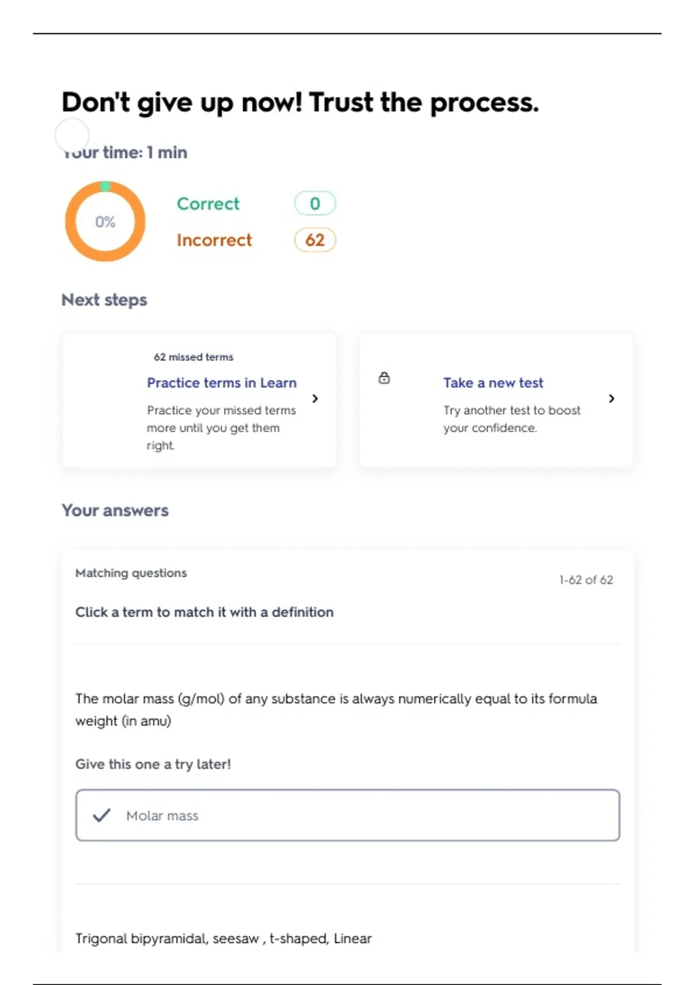Click the 0% score donut chart
The width and height of the screenshot is (695, 985).
coord(105,221)
